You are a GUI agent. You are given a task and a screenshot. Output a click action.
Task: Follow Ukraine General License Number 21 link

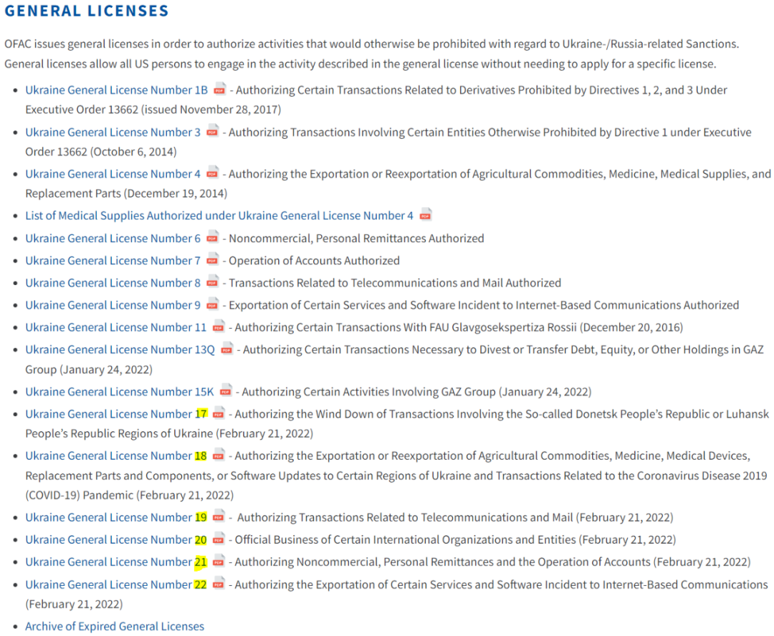[115, 562]
